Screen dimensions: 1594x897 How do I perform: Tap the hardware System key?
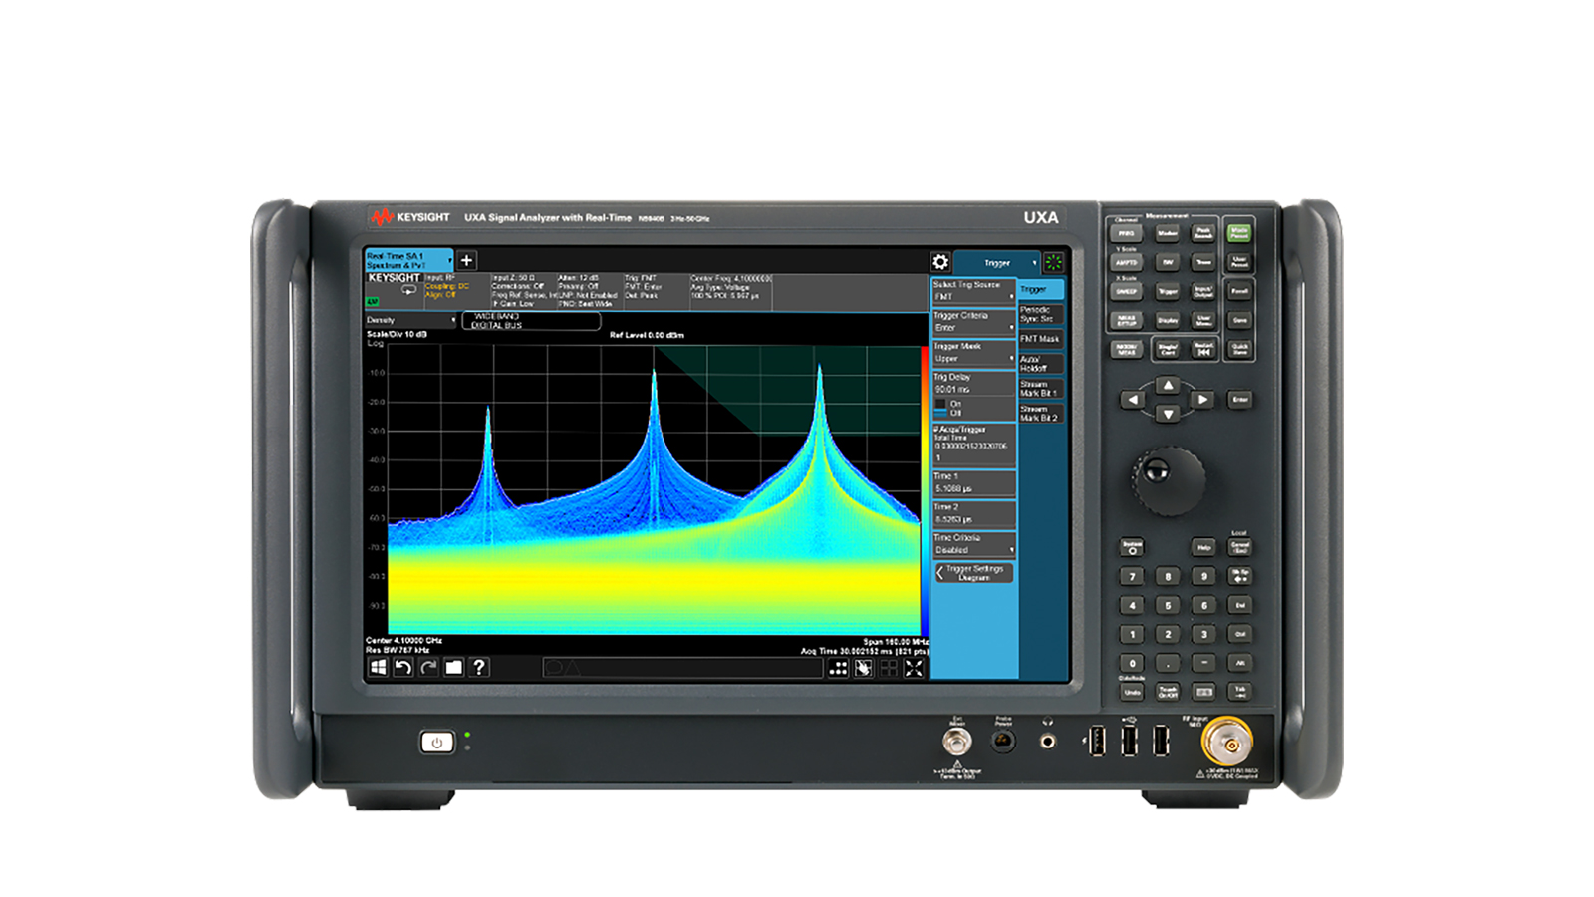point(1132,547)
